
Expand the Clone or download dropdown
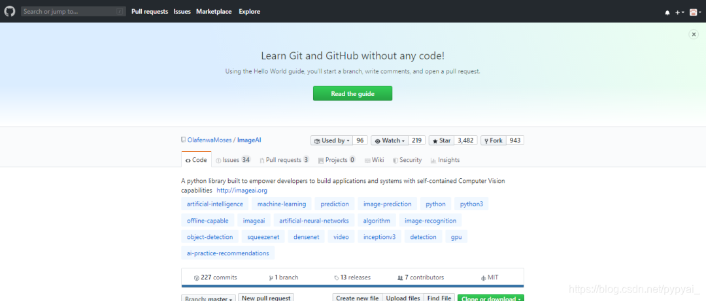pos(491,298)
